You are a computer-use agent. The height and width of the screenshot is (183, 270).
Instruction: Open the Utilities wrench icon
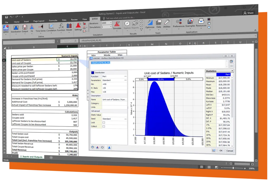point(167,24)
